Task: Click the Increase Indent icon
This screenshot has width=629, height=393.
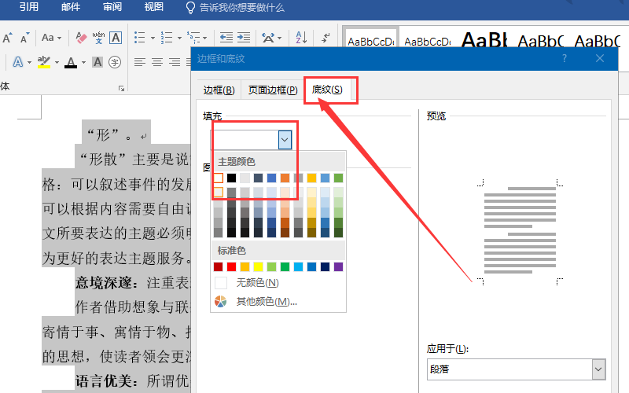Action: (244, 38)
